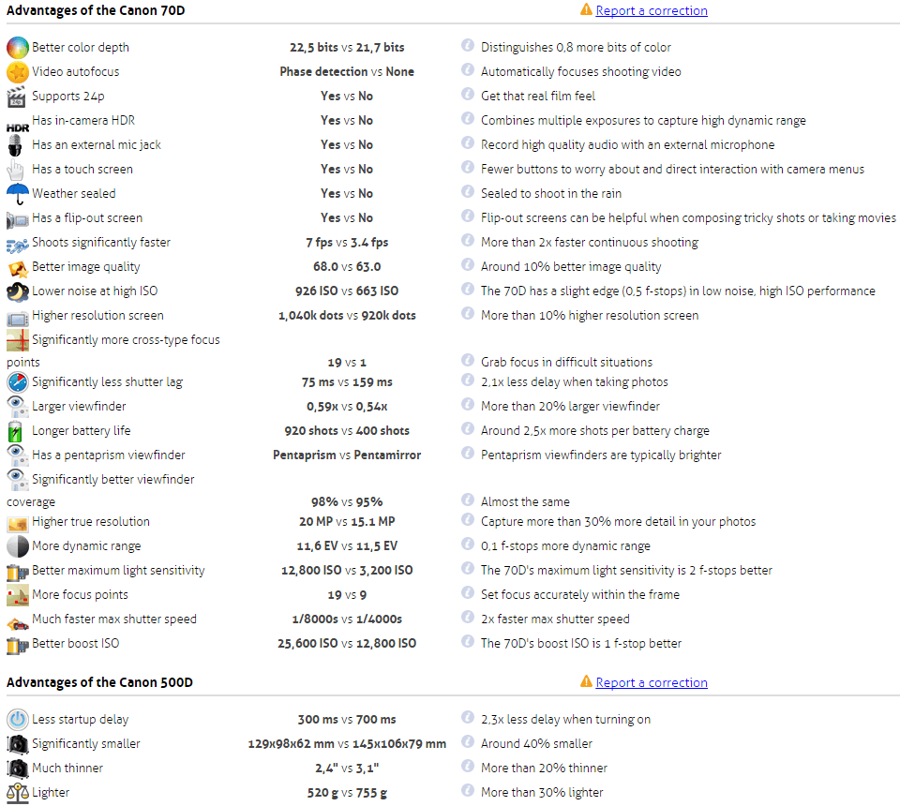Select the shutter lag compass icon

pyautogui.click(x=18, y=381)
